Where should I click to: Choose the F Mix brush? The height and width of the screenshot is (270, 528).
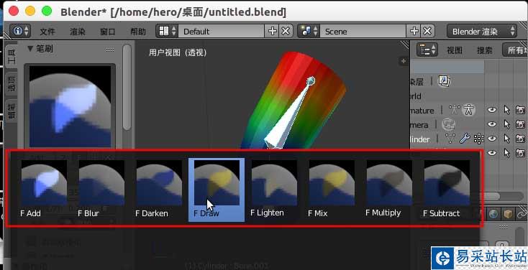click(332, 190)
